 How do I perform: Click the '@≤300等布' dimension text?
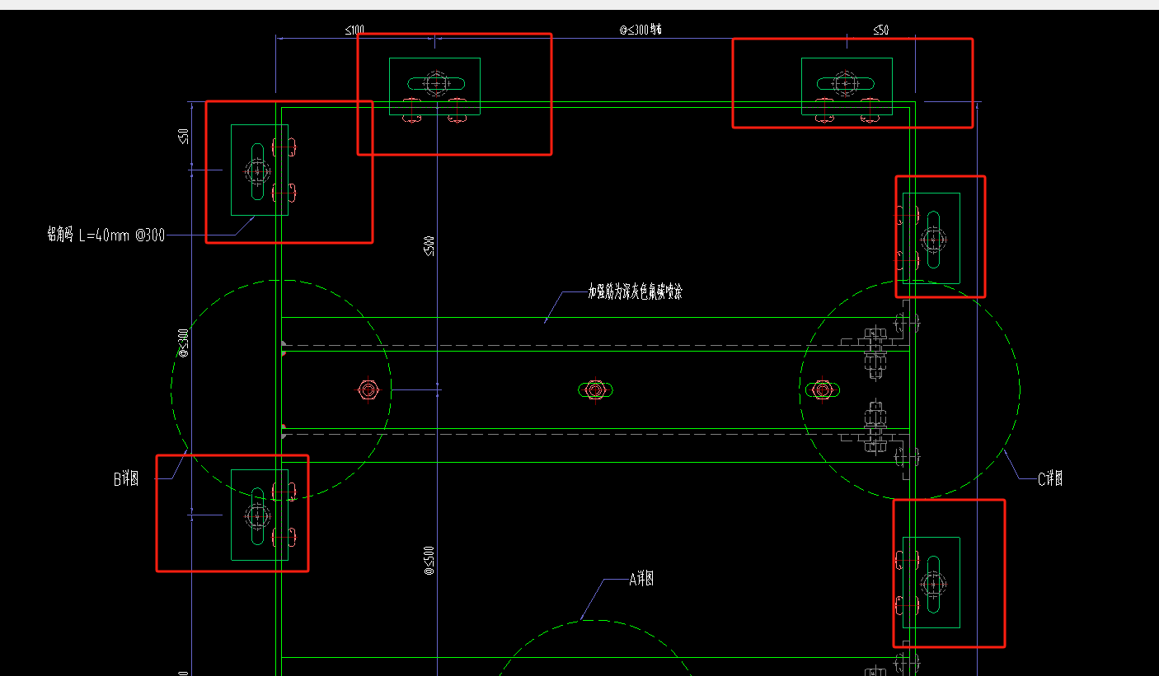(640, 30)
